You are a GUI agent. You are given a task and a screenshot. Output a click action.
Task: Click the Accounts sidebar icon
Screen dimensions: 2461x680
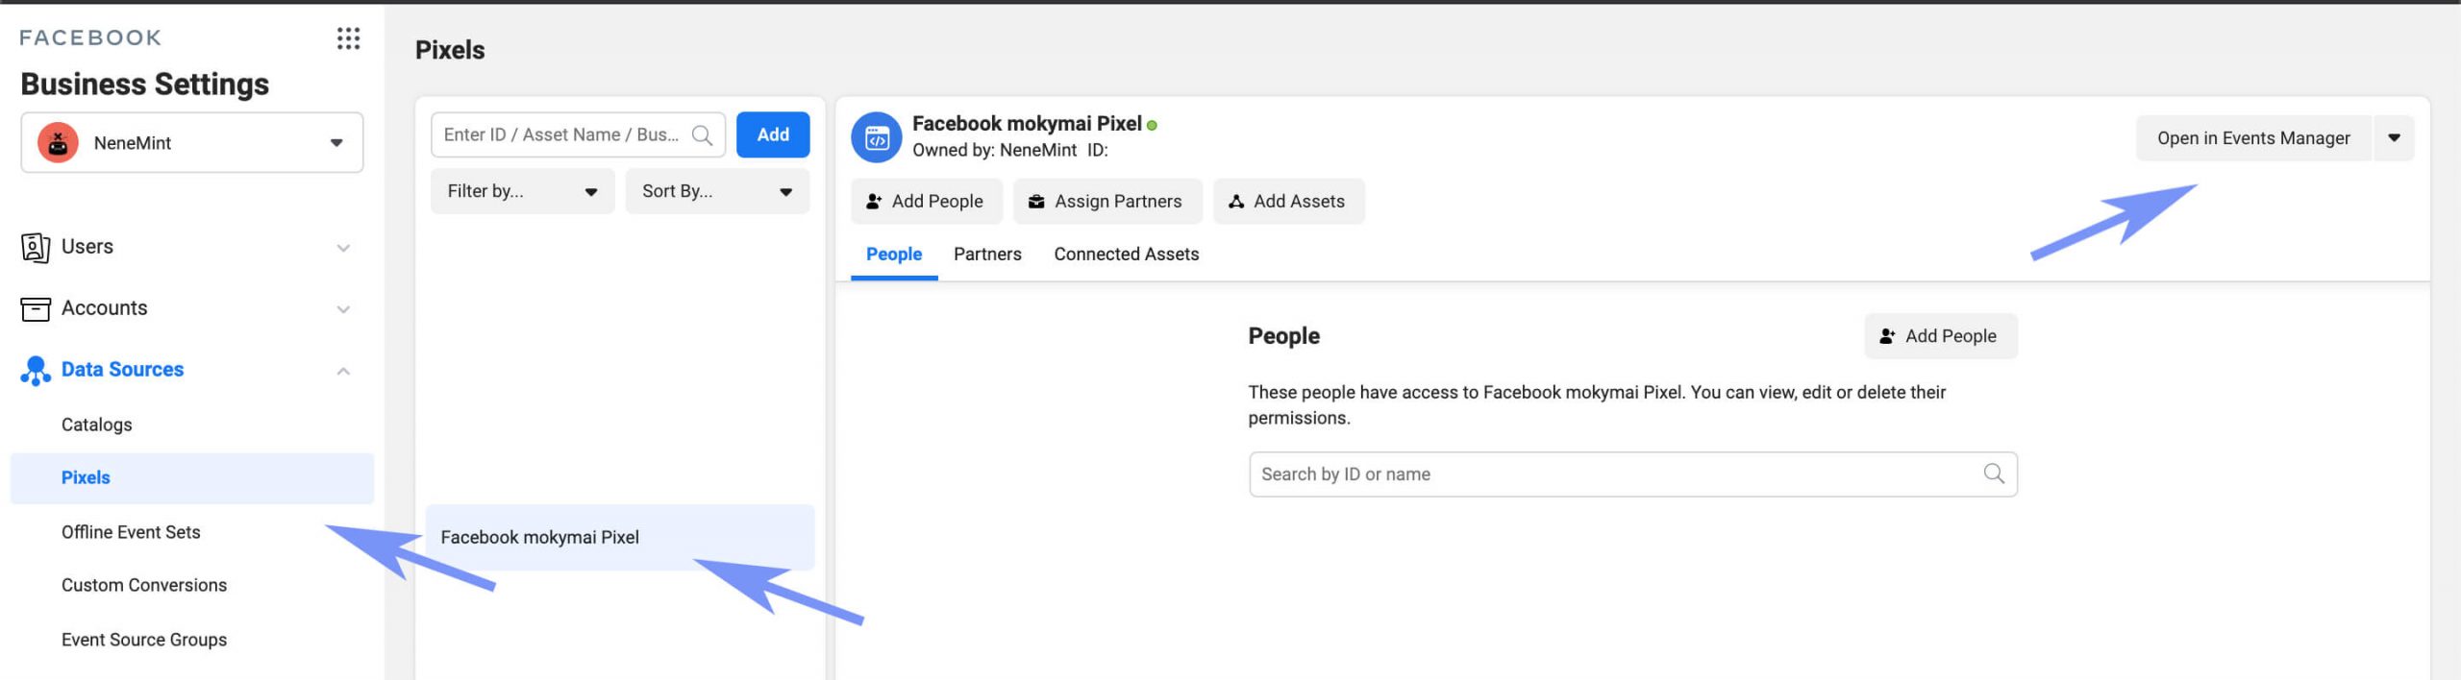[x=36, y=309]
